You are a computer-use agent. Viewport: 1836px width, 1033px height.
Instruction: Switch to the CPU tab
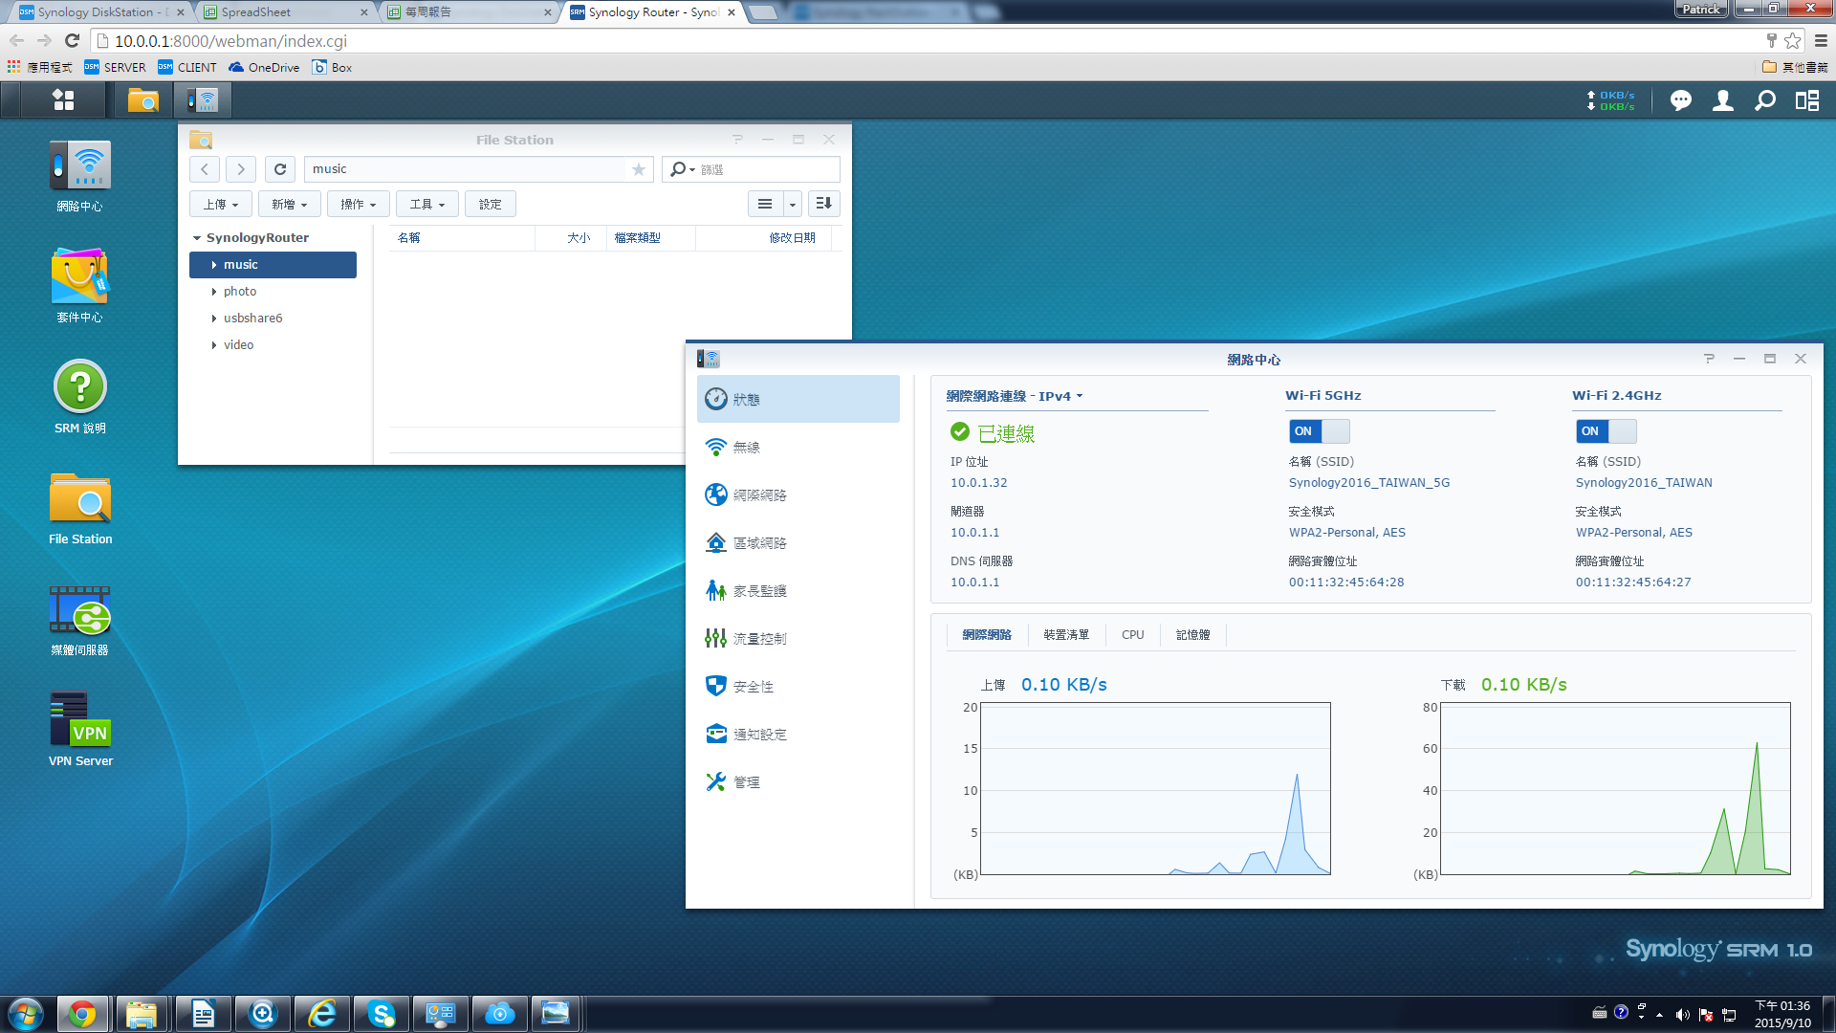1132,635
